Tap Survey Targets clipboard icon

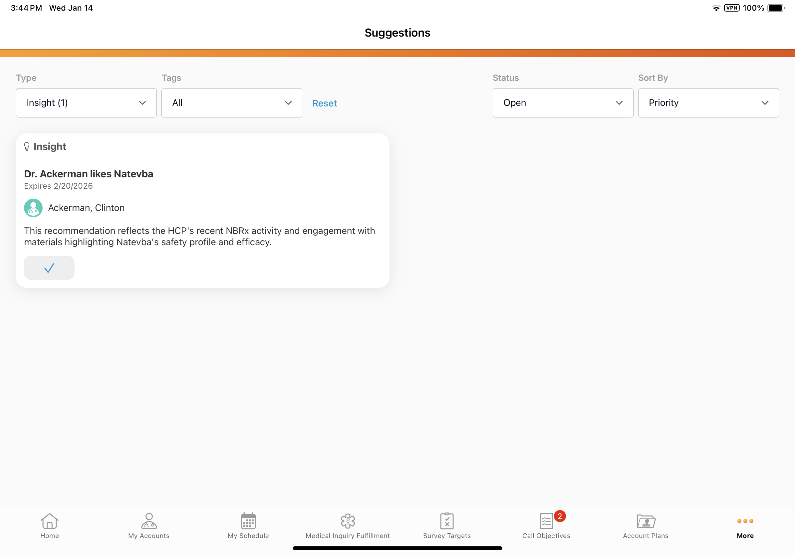point(447,521)
